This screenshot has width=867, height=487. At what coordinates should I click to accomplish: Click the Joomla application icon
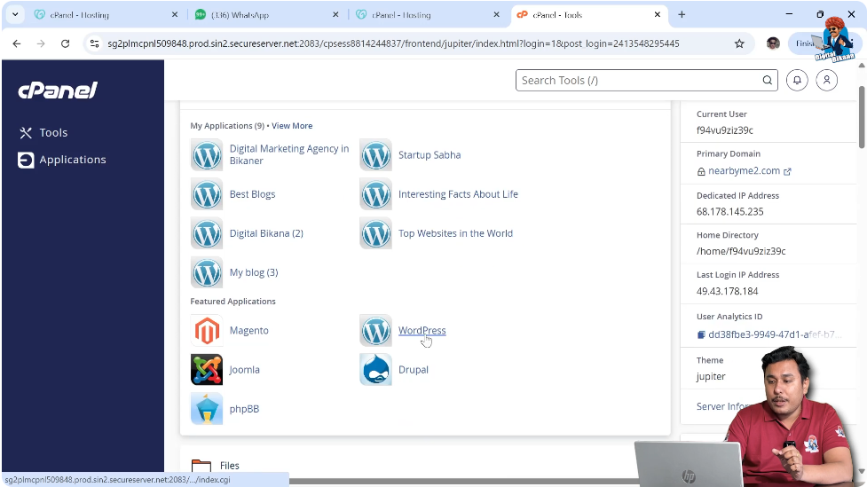(207, 370)
